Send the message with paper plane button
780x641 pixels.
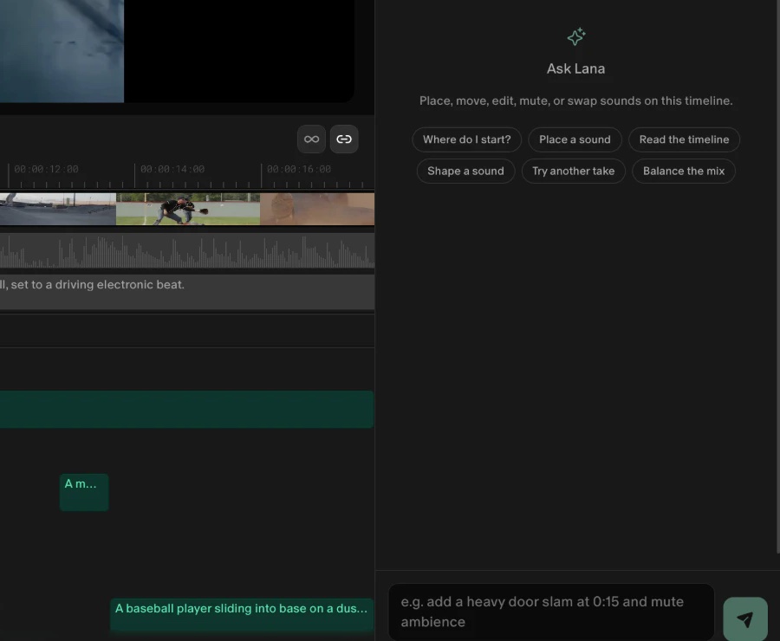(744, 619)
